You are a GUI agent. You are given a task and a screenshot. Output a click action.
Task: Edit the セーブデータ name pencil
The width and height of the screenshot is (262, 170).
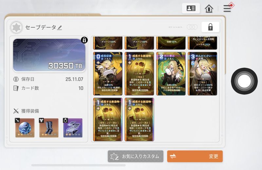tap(60, 28)
